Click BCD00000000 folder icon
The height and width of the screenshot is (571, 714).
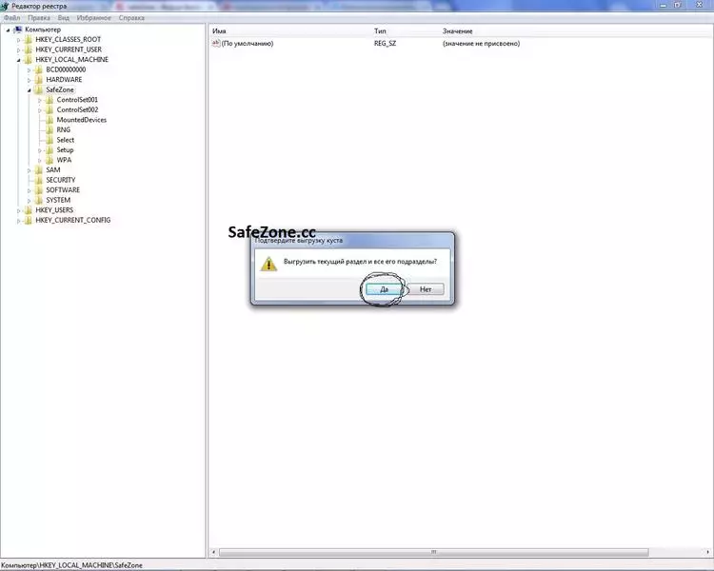click(39, 69)
